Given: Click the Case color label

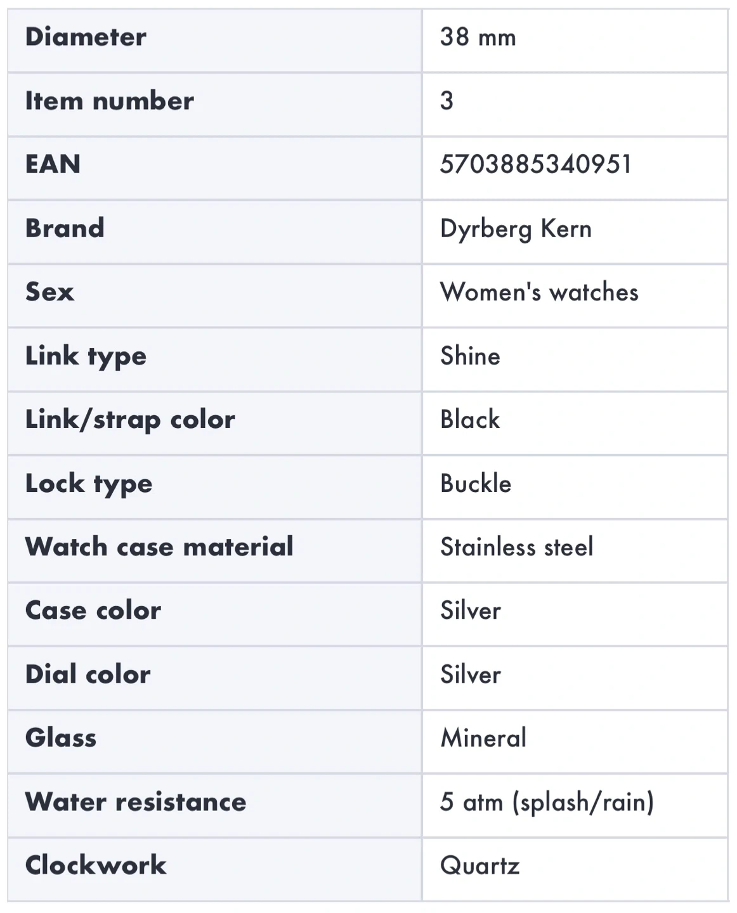Looking at the screenshot, I should 93,611.
